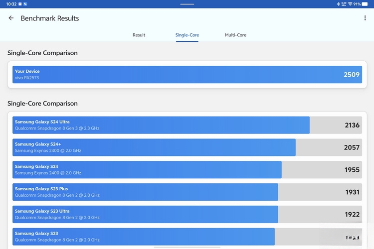Screen dimensions: 374x249
Task: Click the vivo PA2573 device model text
Action: pyautogui.click(x=27, y=78)
